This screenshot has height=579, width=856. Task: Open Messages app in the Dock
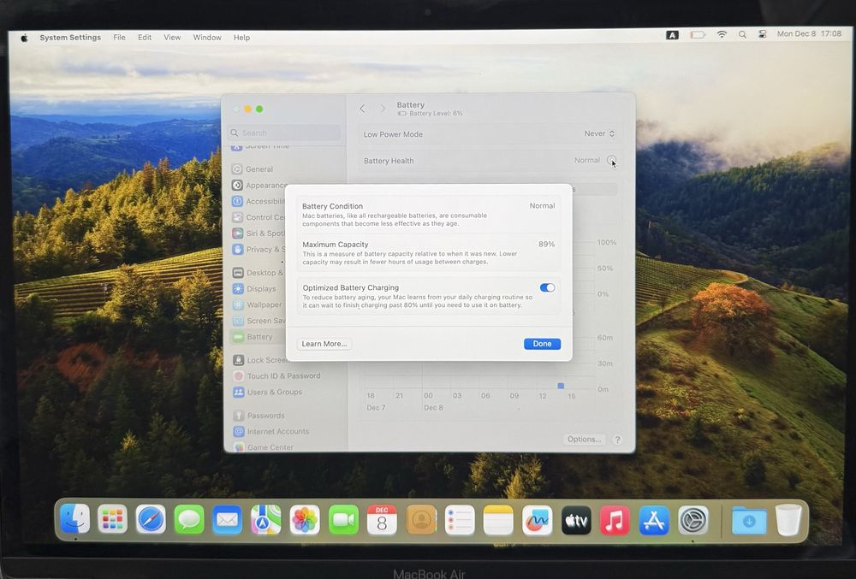[189, 520]
